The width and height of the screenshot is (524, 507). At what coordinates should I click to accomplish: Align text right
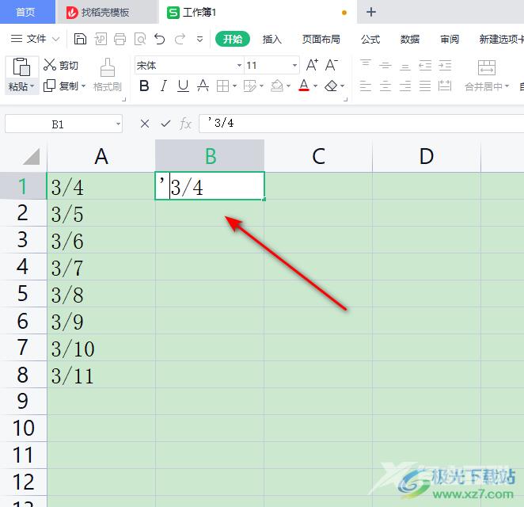click(405, 86)
